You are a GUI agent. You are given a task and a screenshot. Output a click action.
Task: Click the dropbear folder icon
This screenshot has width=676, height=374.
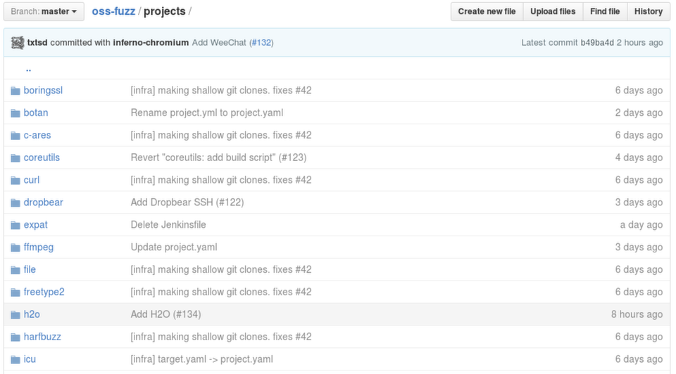coord(15,202)
